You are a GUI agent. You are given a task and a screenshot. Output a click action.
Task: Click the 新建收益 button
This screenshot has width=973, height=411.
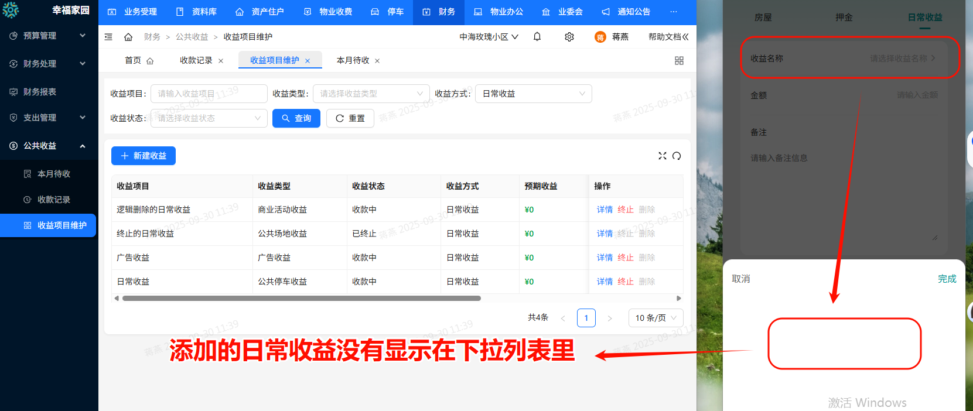point(144,156)
